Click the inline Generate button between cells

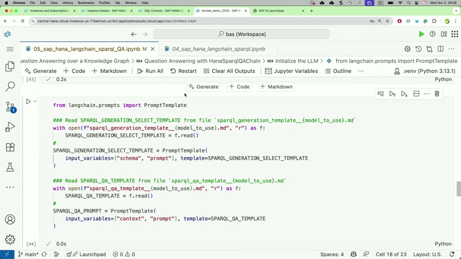click(204, 87)
